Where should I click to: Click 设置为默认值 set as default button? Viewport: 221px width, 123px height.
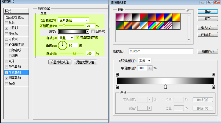click(60, 62)
